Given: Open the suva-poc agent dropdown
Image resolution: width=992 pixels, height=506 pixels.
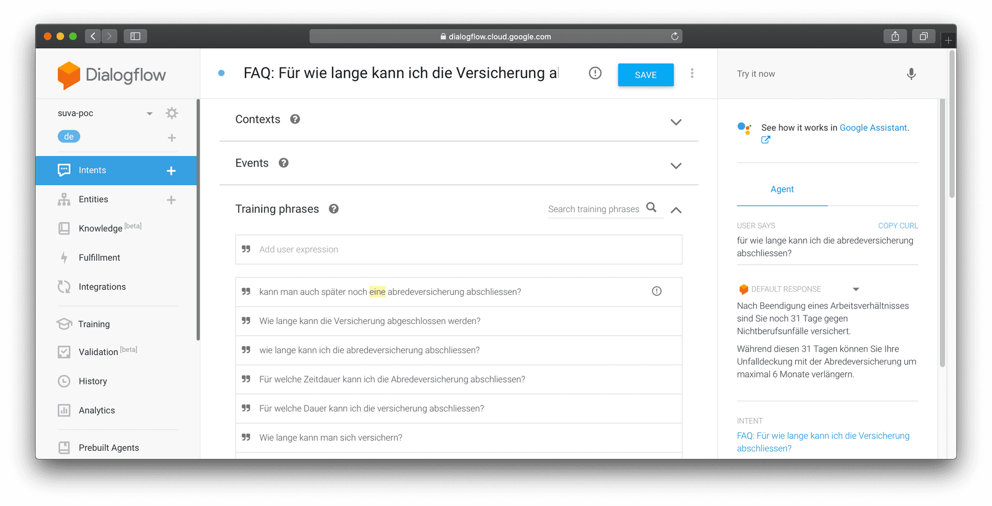Looking at the screenshot, I should coord(149,114).
